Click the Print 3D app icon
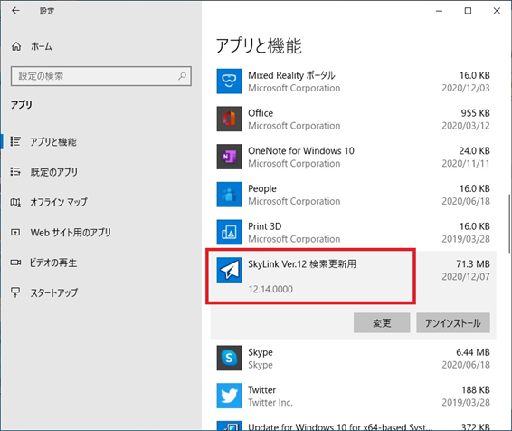The height and width of the screenshot is (431, 512). click(x=229, y=232)
